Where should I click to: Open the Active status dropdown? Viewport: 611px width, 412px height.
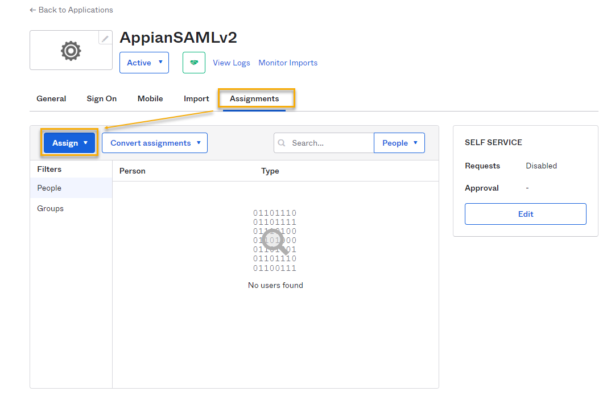[x=144, y=63]
